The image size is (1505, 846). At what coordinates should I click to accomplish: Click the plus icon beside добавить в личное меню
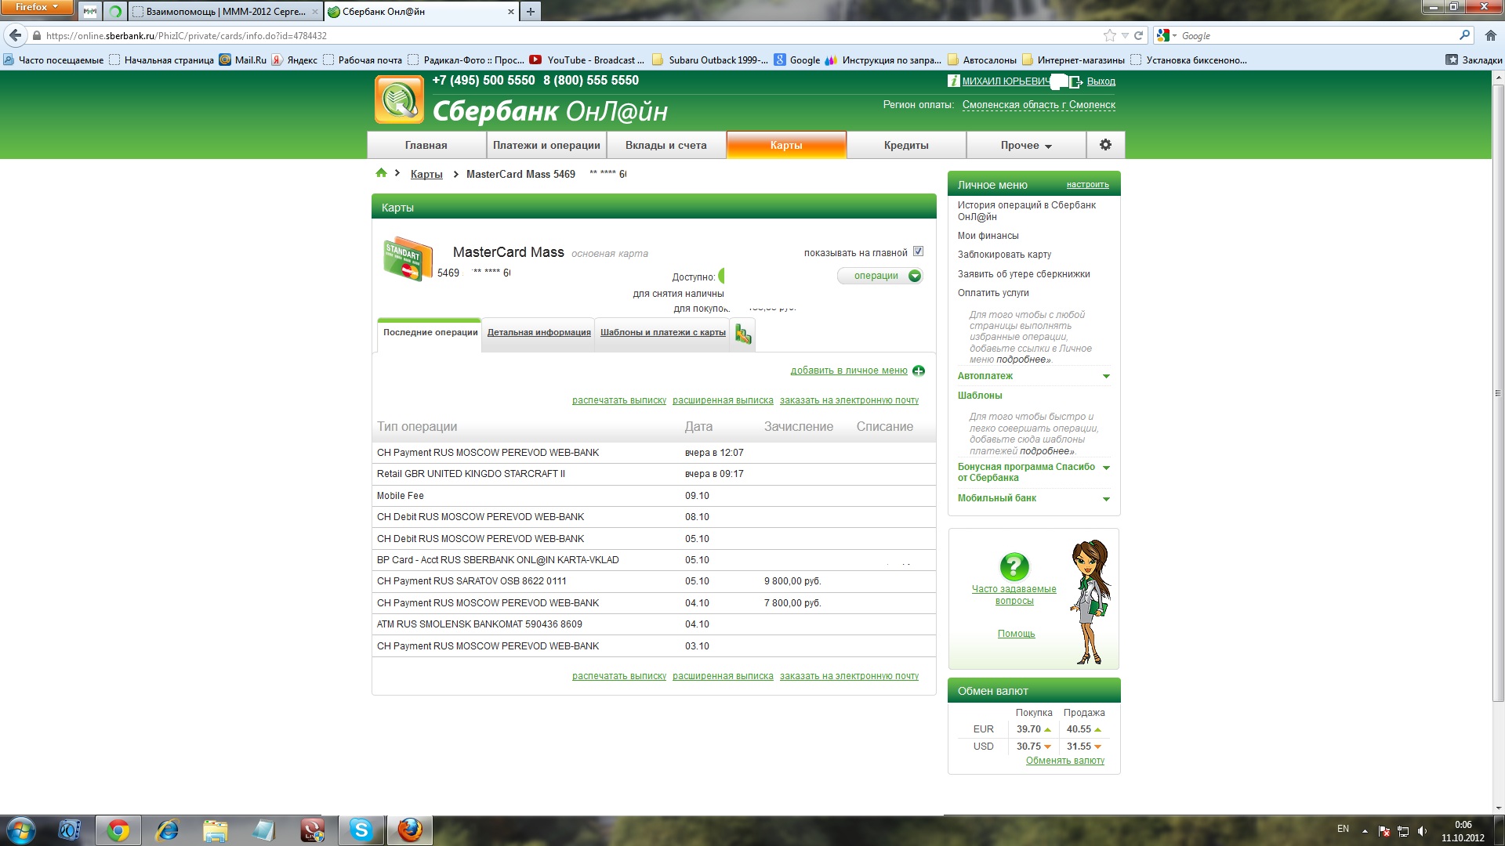pyautogui.click(x=919, y=371)
